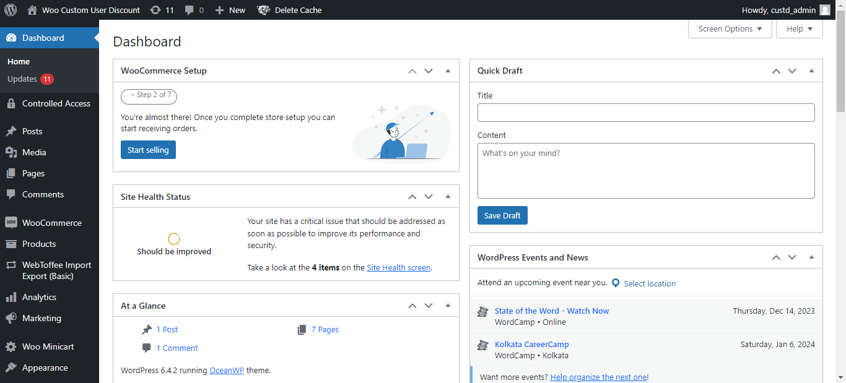Move WordPress Events and News panel down
This screenshot has height=383, width=846.
click(x=792, y=257)
